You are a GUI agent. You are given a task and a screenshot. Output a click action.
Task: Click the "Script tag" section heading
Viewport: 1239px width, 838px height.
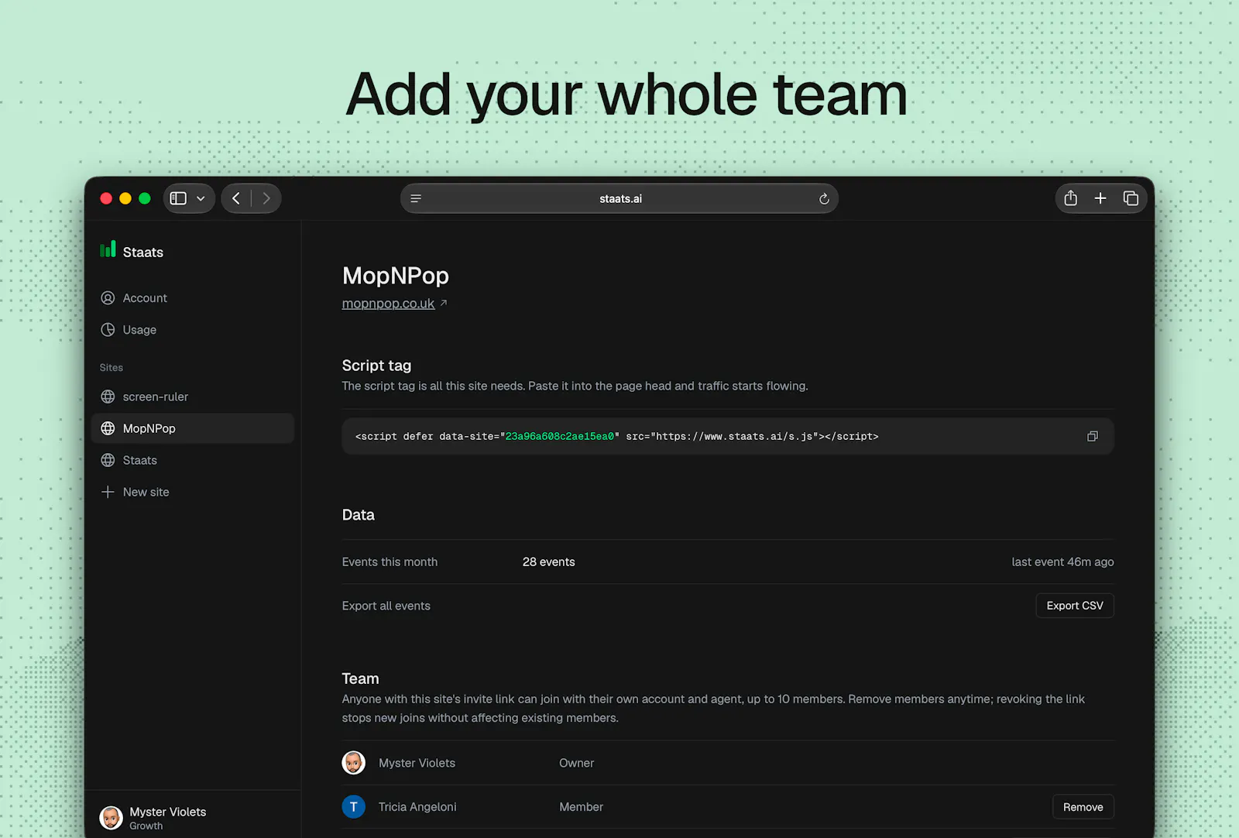377,366
